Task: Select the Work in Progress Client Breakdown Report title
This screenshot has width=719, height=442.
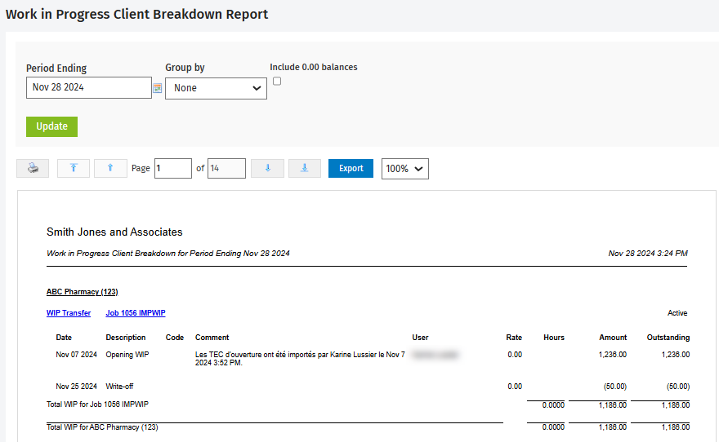Action: pos(136,14)
